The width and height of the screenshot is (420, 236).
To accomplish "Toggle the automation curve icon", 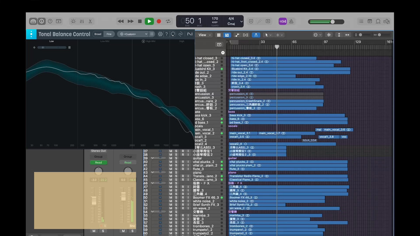I will (237, 35).
